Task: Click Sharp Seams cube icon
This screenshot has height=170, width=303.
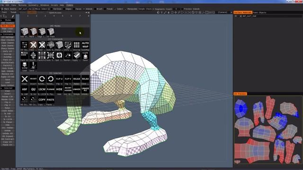Action: tap(59, 45)
